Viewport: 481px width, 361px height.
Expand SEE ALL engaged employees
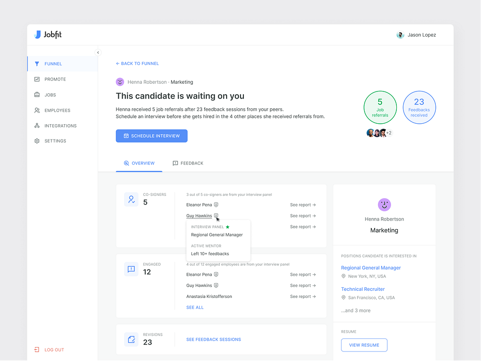click(x=194, y=307)
